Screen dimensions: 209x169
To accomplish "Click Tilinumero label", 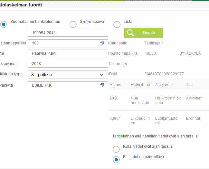I will coord(118,64).
